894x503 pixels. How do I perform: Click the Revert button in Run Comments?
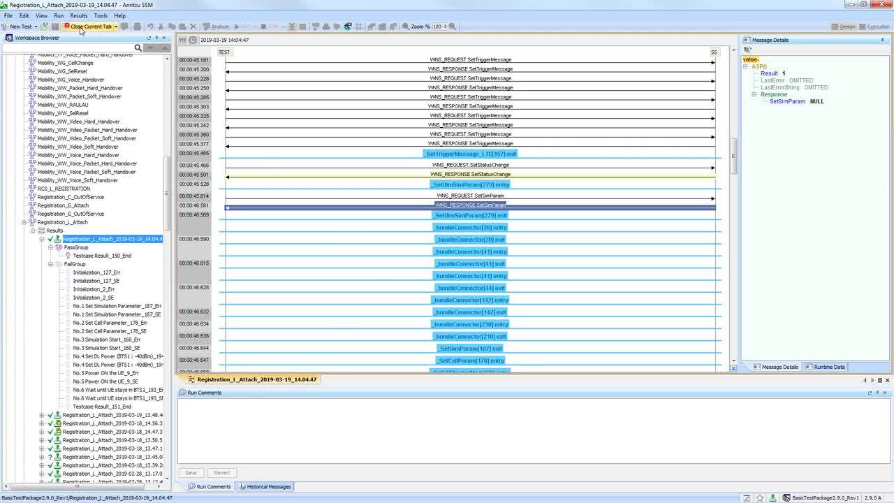(x=222, y=473)
